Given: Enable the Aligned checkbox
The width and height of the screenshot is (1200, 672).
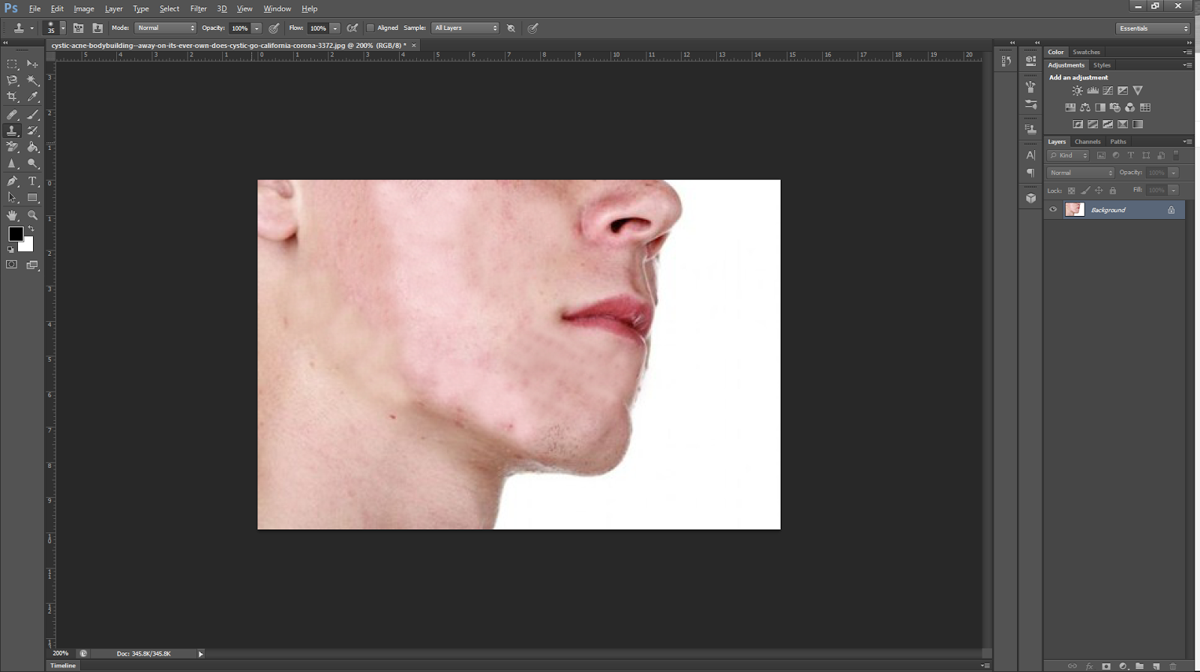Looking at the screenshot, I should click(370, 28).
